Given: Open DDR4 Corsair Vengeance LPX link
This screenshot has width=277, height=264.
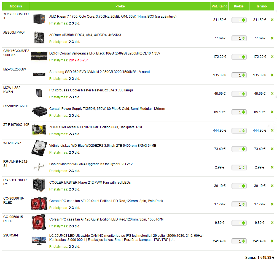Looking at the screenshot, I should pyautogui.click(x=105, y=53).
